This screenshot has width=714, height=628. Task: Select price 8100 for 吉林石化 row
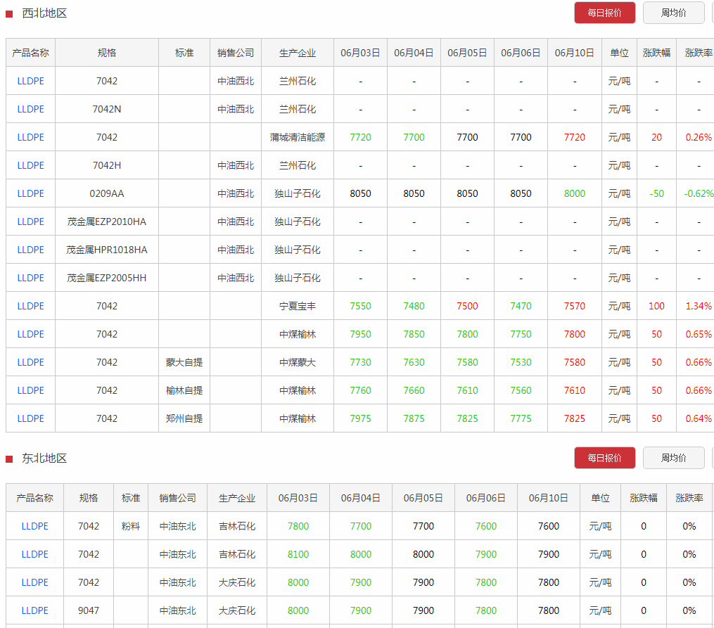[x=298, y=555]
